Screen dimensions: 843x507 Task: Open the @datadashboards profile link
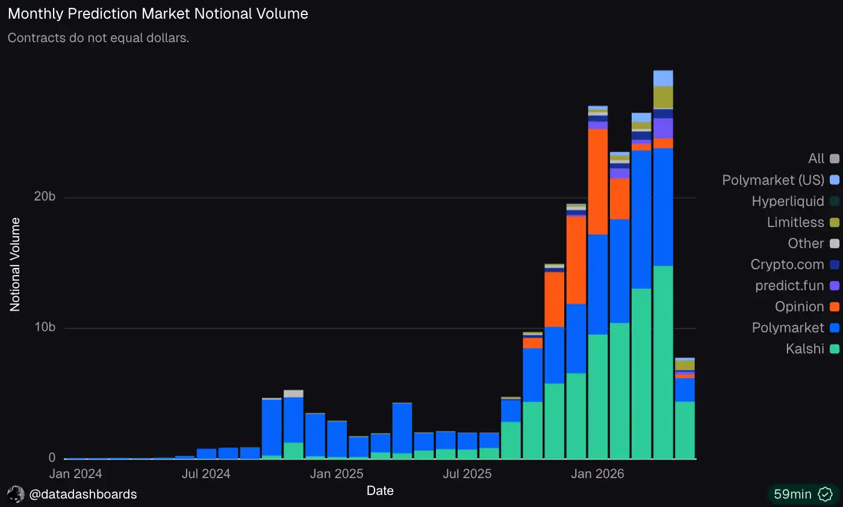coord(83,494)
